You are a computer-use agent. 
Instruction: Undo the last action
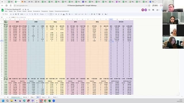click(11, 14)
